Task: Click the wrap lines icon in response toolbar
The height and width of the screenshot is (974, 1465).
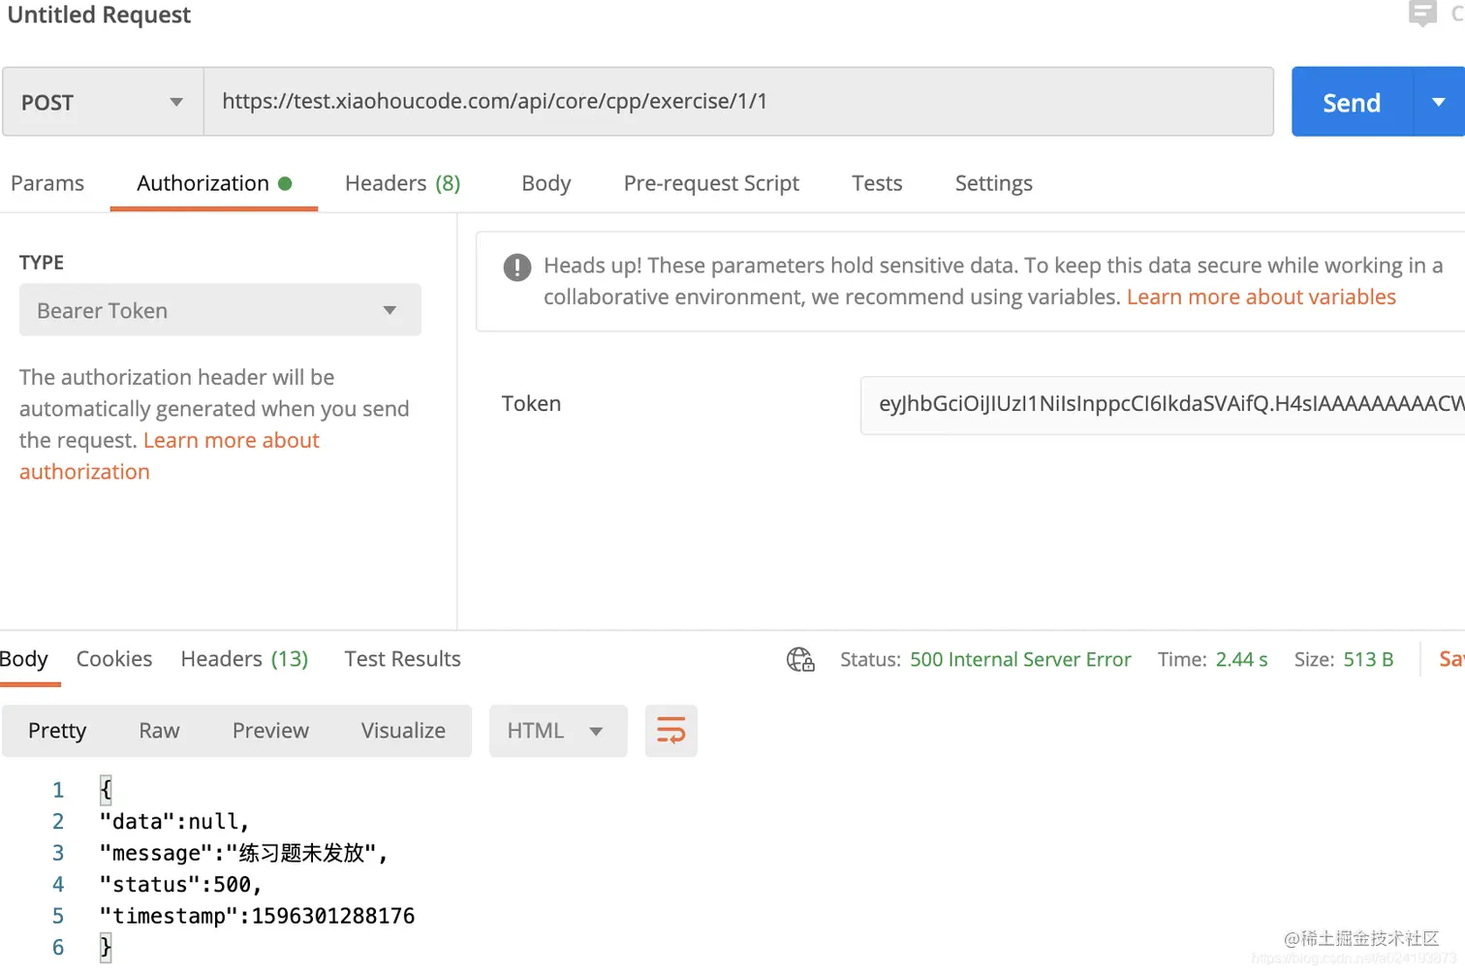Action: [x=670, y=730]
